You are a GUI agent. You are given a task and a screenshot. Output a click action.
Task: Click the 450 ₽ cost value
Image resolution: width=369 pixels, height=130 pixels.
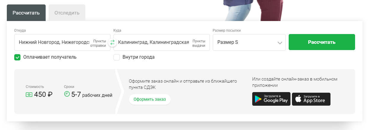click(43, 95)
